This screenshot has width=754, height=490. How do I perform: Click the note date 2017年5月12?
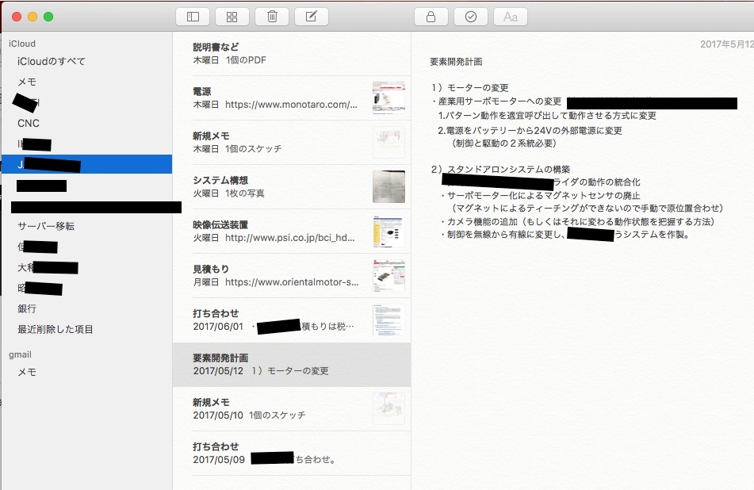726,44
